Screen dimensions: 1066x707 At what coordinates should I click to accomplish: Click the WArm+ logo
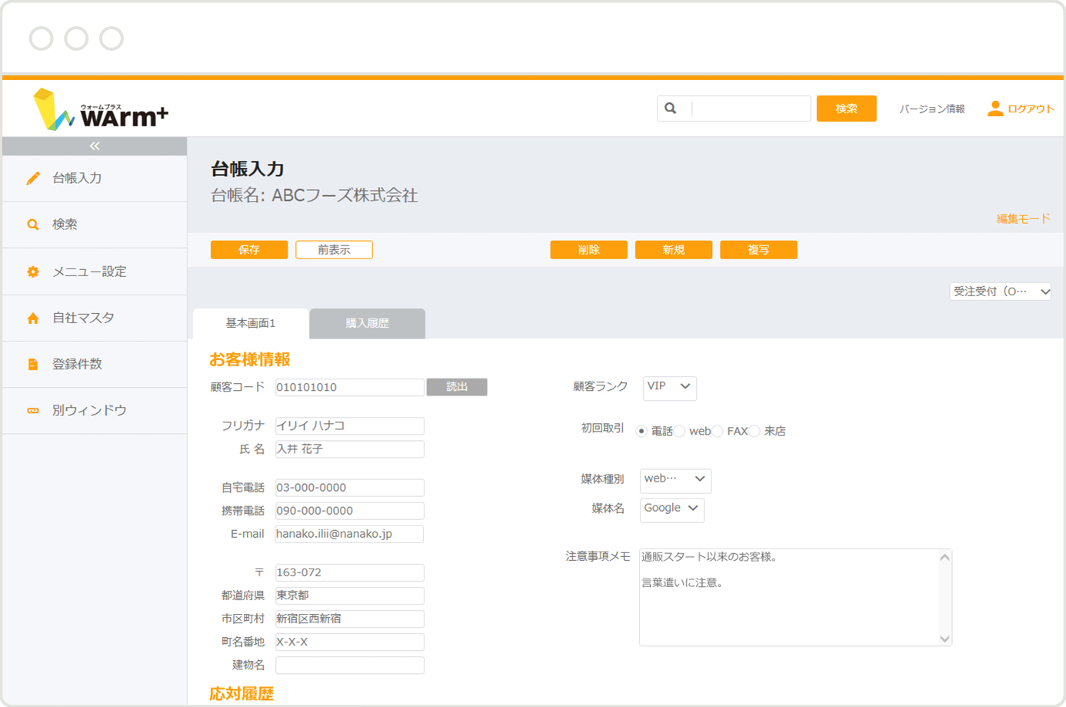100,109
